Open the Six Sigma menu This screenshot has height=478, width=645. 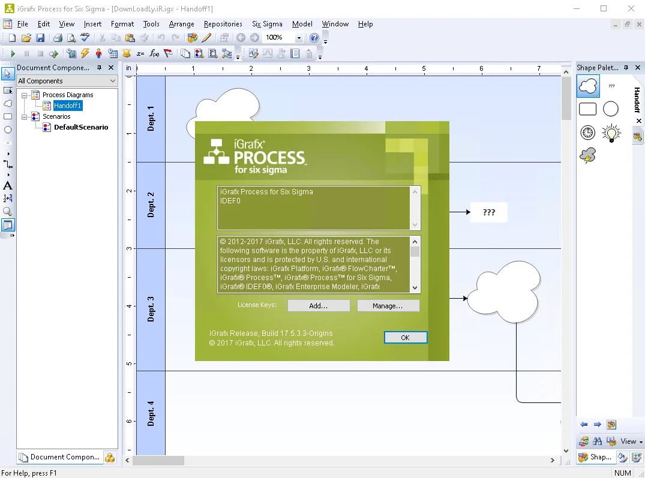[267, 24]
